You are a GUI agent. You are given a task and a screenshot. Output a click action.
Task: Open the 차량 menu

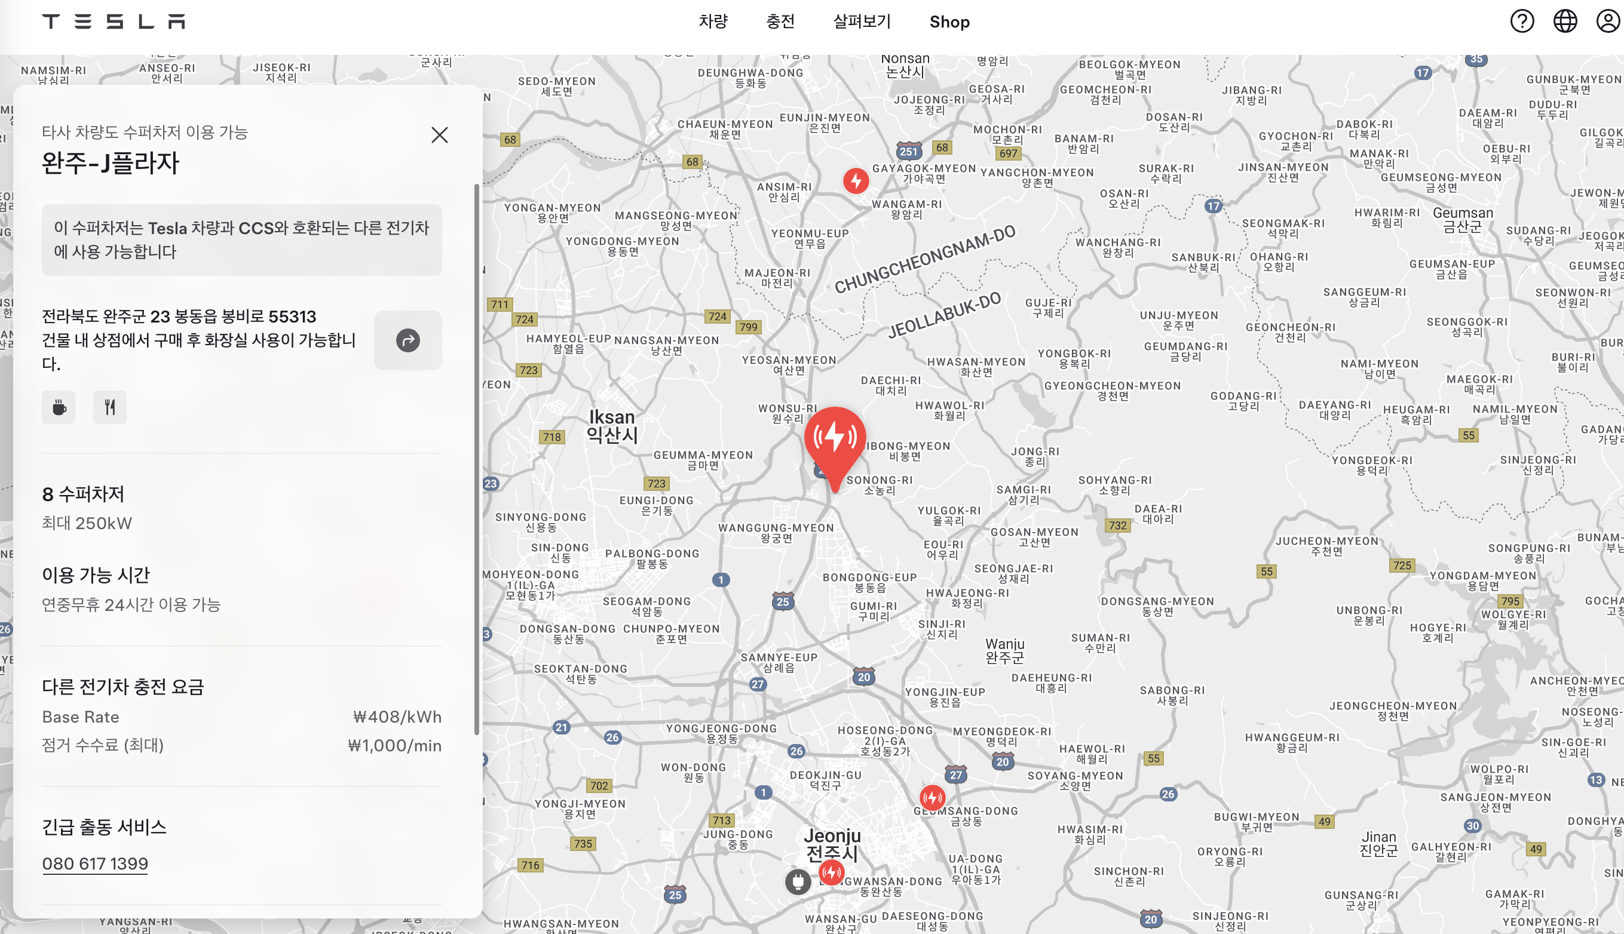713,22
